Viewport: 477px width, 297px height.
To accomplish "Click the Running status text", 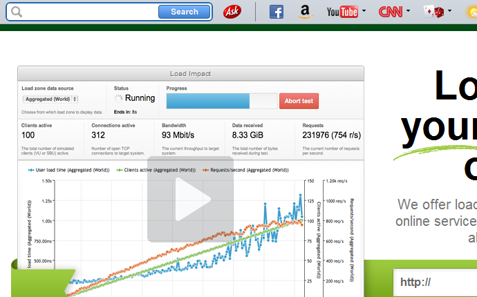I will 140,98.
